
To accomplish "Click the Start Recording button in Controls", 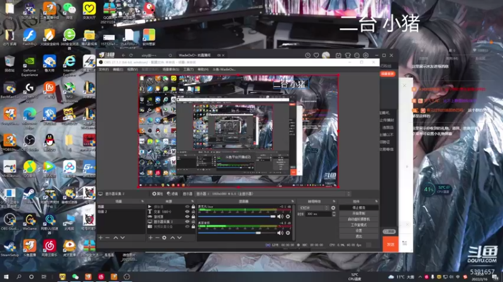I will tap(358, 214).
